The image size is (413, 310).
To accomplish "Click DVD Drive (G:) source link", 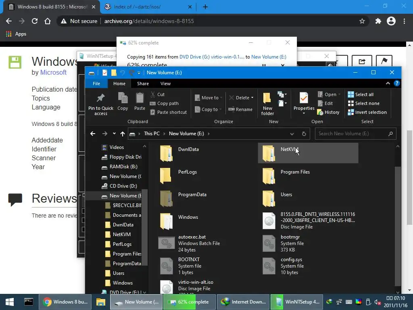I will tap(211, 57).
